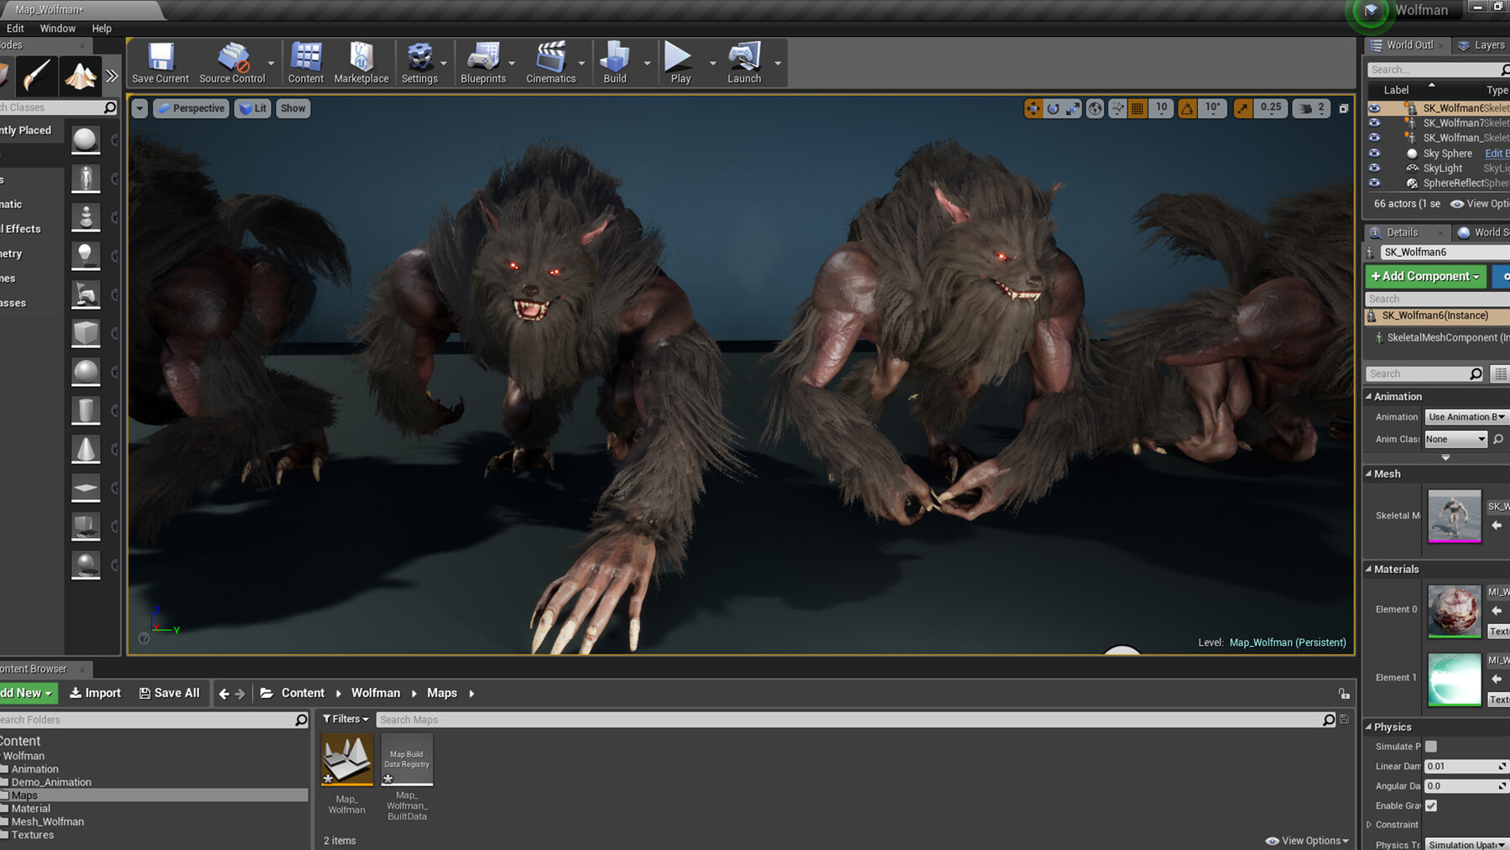Collapse the Animation section
1510x850 pixels.
pos(1369,397)
